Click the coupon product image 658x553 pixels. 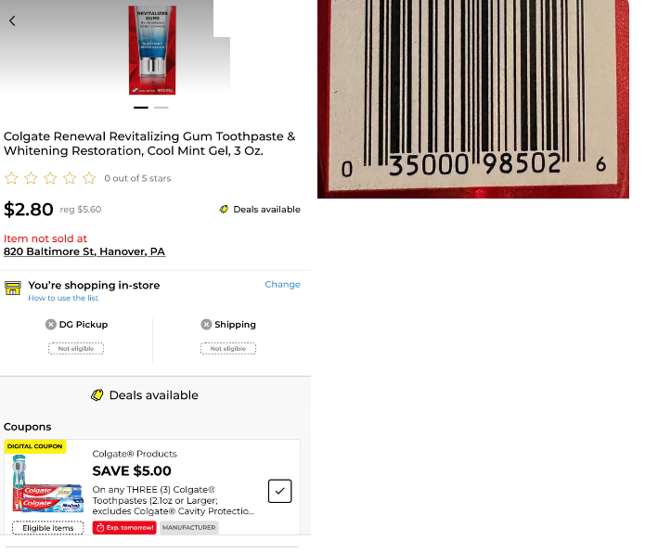click(x=46, y=483)
